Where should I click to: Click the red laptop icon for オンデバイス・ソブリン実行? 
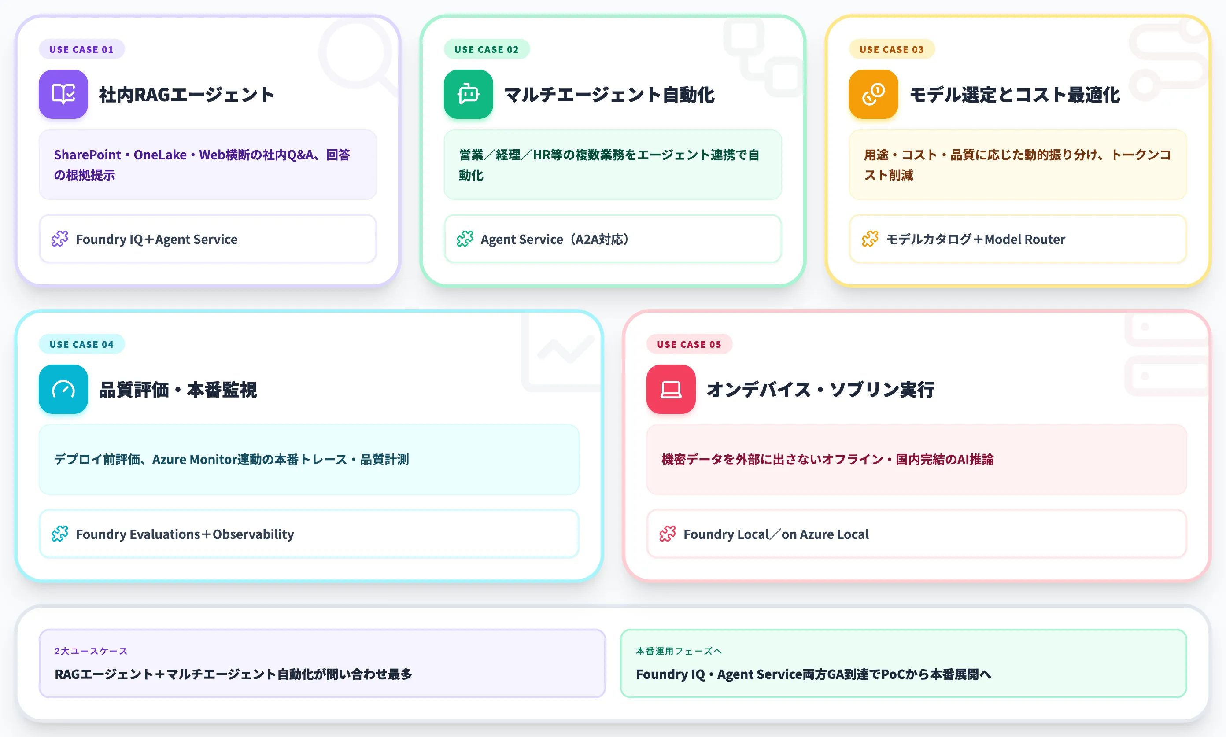(x=671, y=389)
